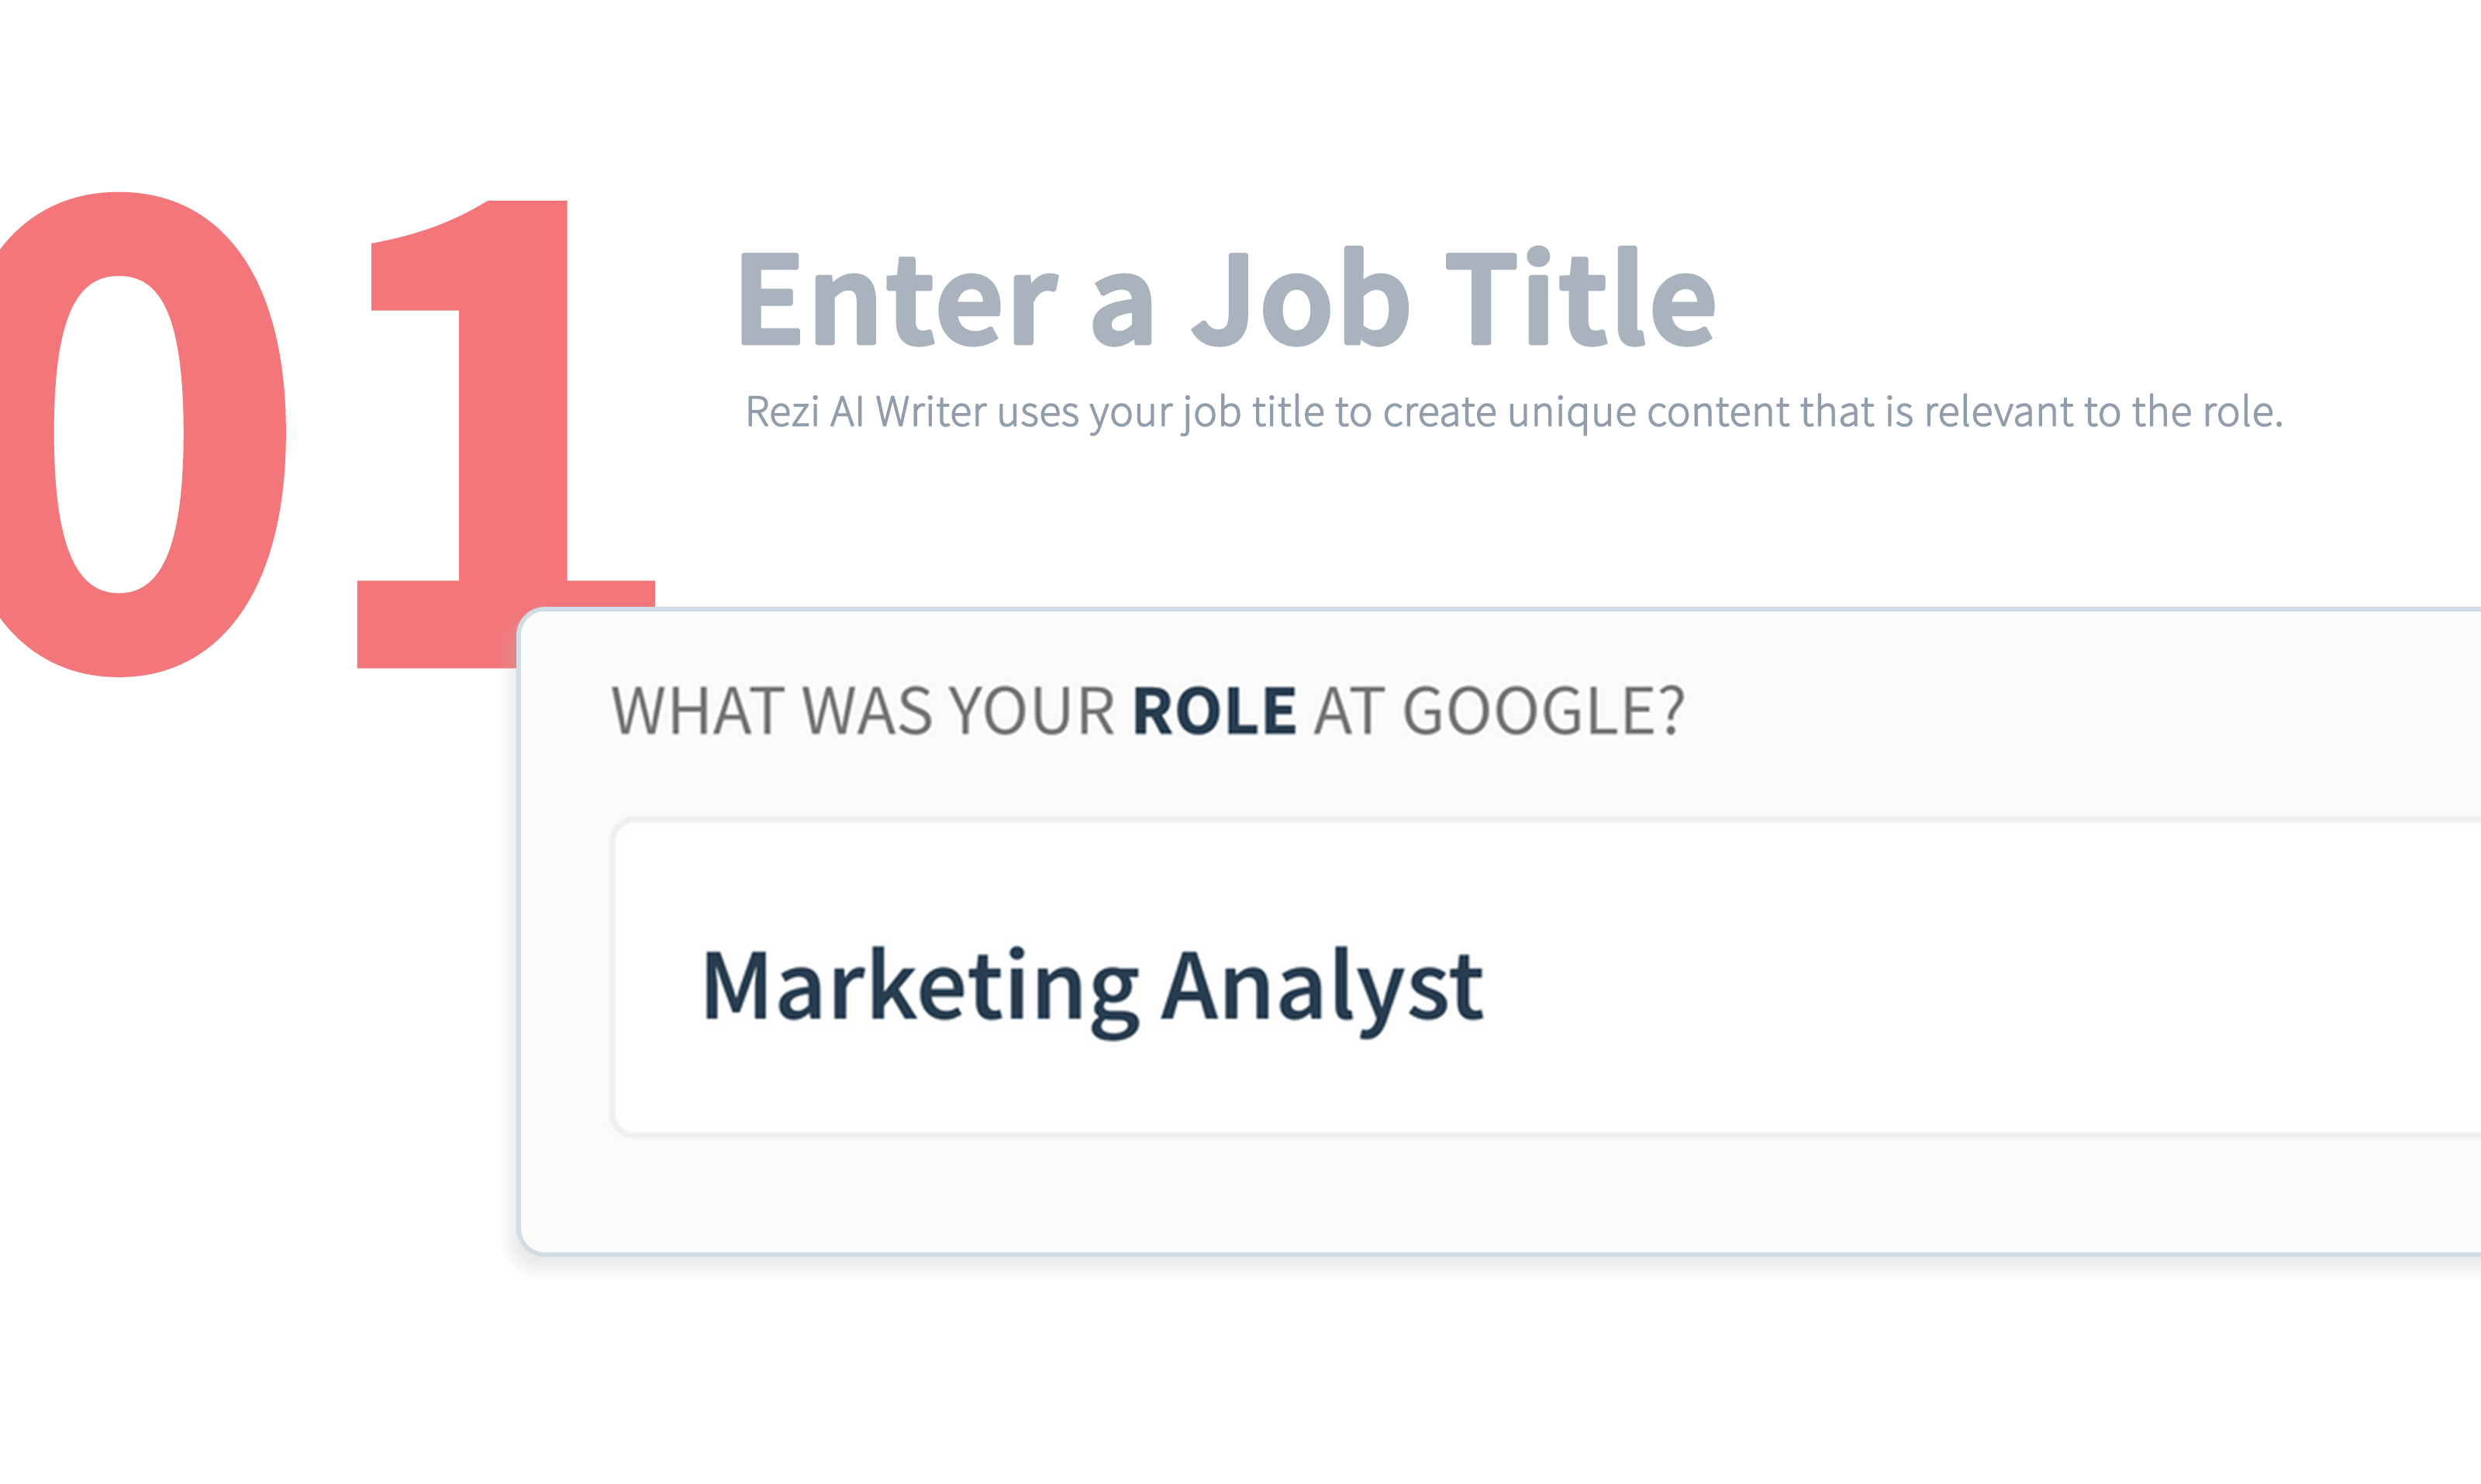This screenshot has width=2481, height=1484.
Task: Click the word "Analyst" inside the input
Action: pos(1323,988)
